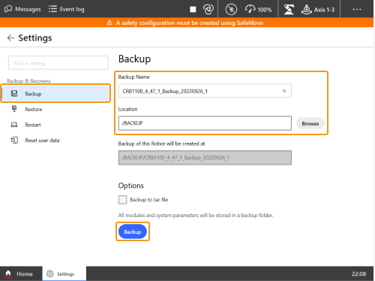Click the robot mechanical unit icon

point(289,10)
